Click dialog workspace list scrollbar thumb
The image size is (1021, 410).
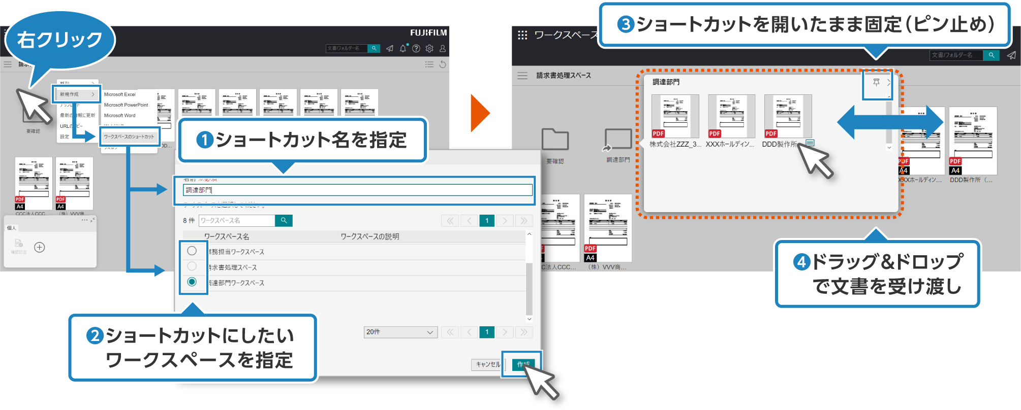pos(529,289)
